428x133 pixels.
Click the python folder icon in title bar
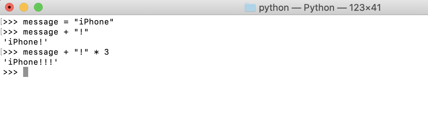[250, 8]
